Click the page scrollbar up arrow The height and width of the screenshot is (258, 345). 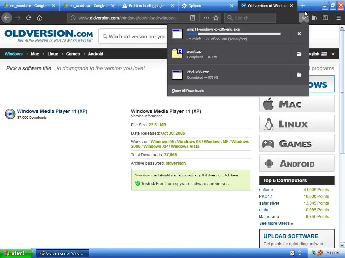(342, 28)
